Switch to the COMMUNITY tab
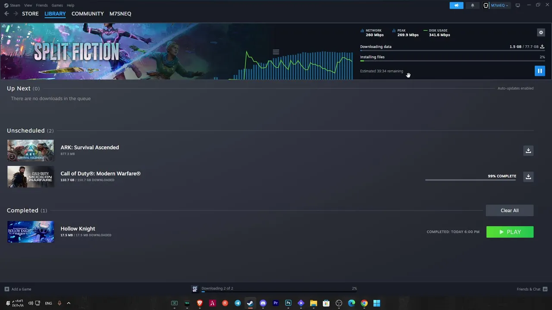 (88, 14)
